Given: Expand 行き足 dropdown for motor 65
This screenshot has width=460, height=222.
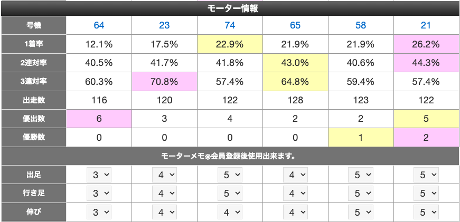Looking at the screenshot, I should (x=295, y=194).
